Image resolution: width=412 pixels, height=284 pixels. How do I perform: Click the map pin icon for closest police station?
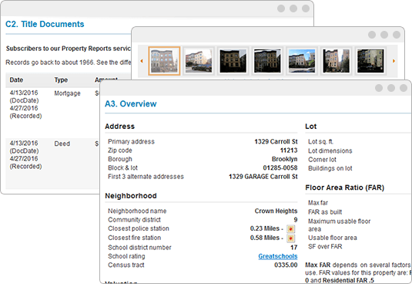[290, 228]
